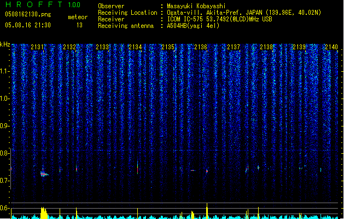Click the 2136 time marker
344x219 pixels.
[x=201, y=47]
